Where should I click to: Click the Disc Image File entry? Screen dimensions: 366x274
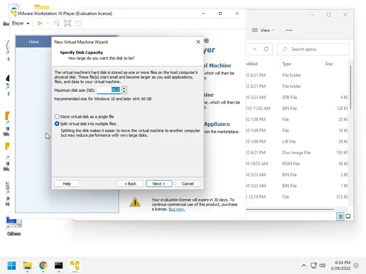[296, 153]
